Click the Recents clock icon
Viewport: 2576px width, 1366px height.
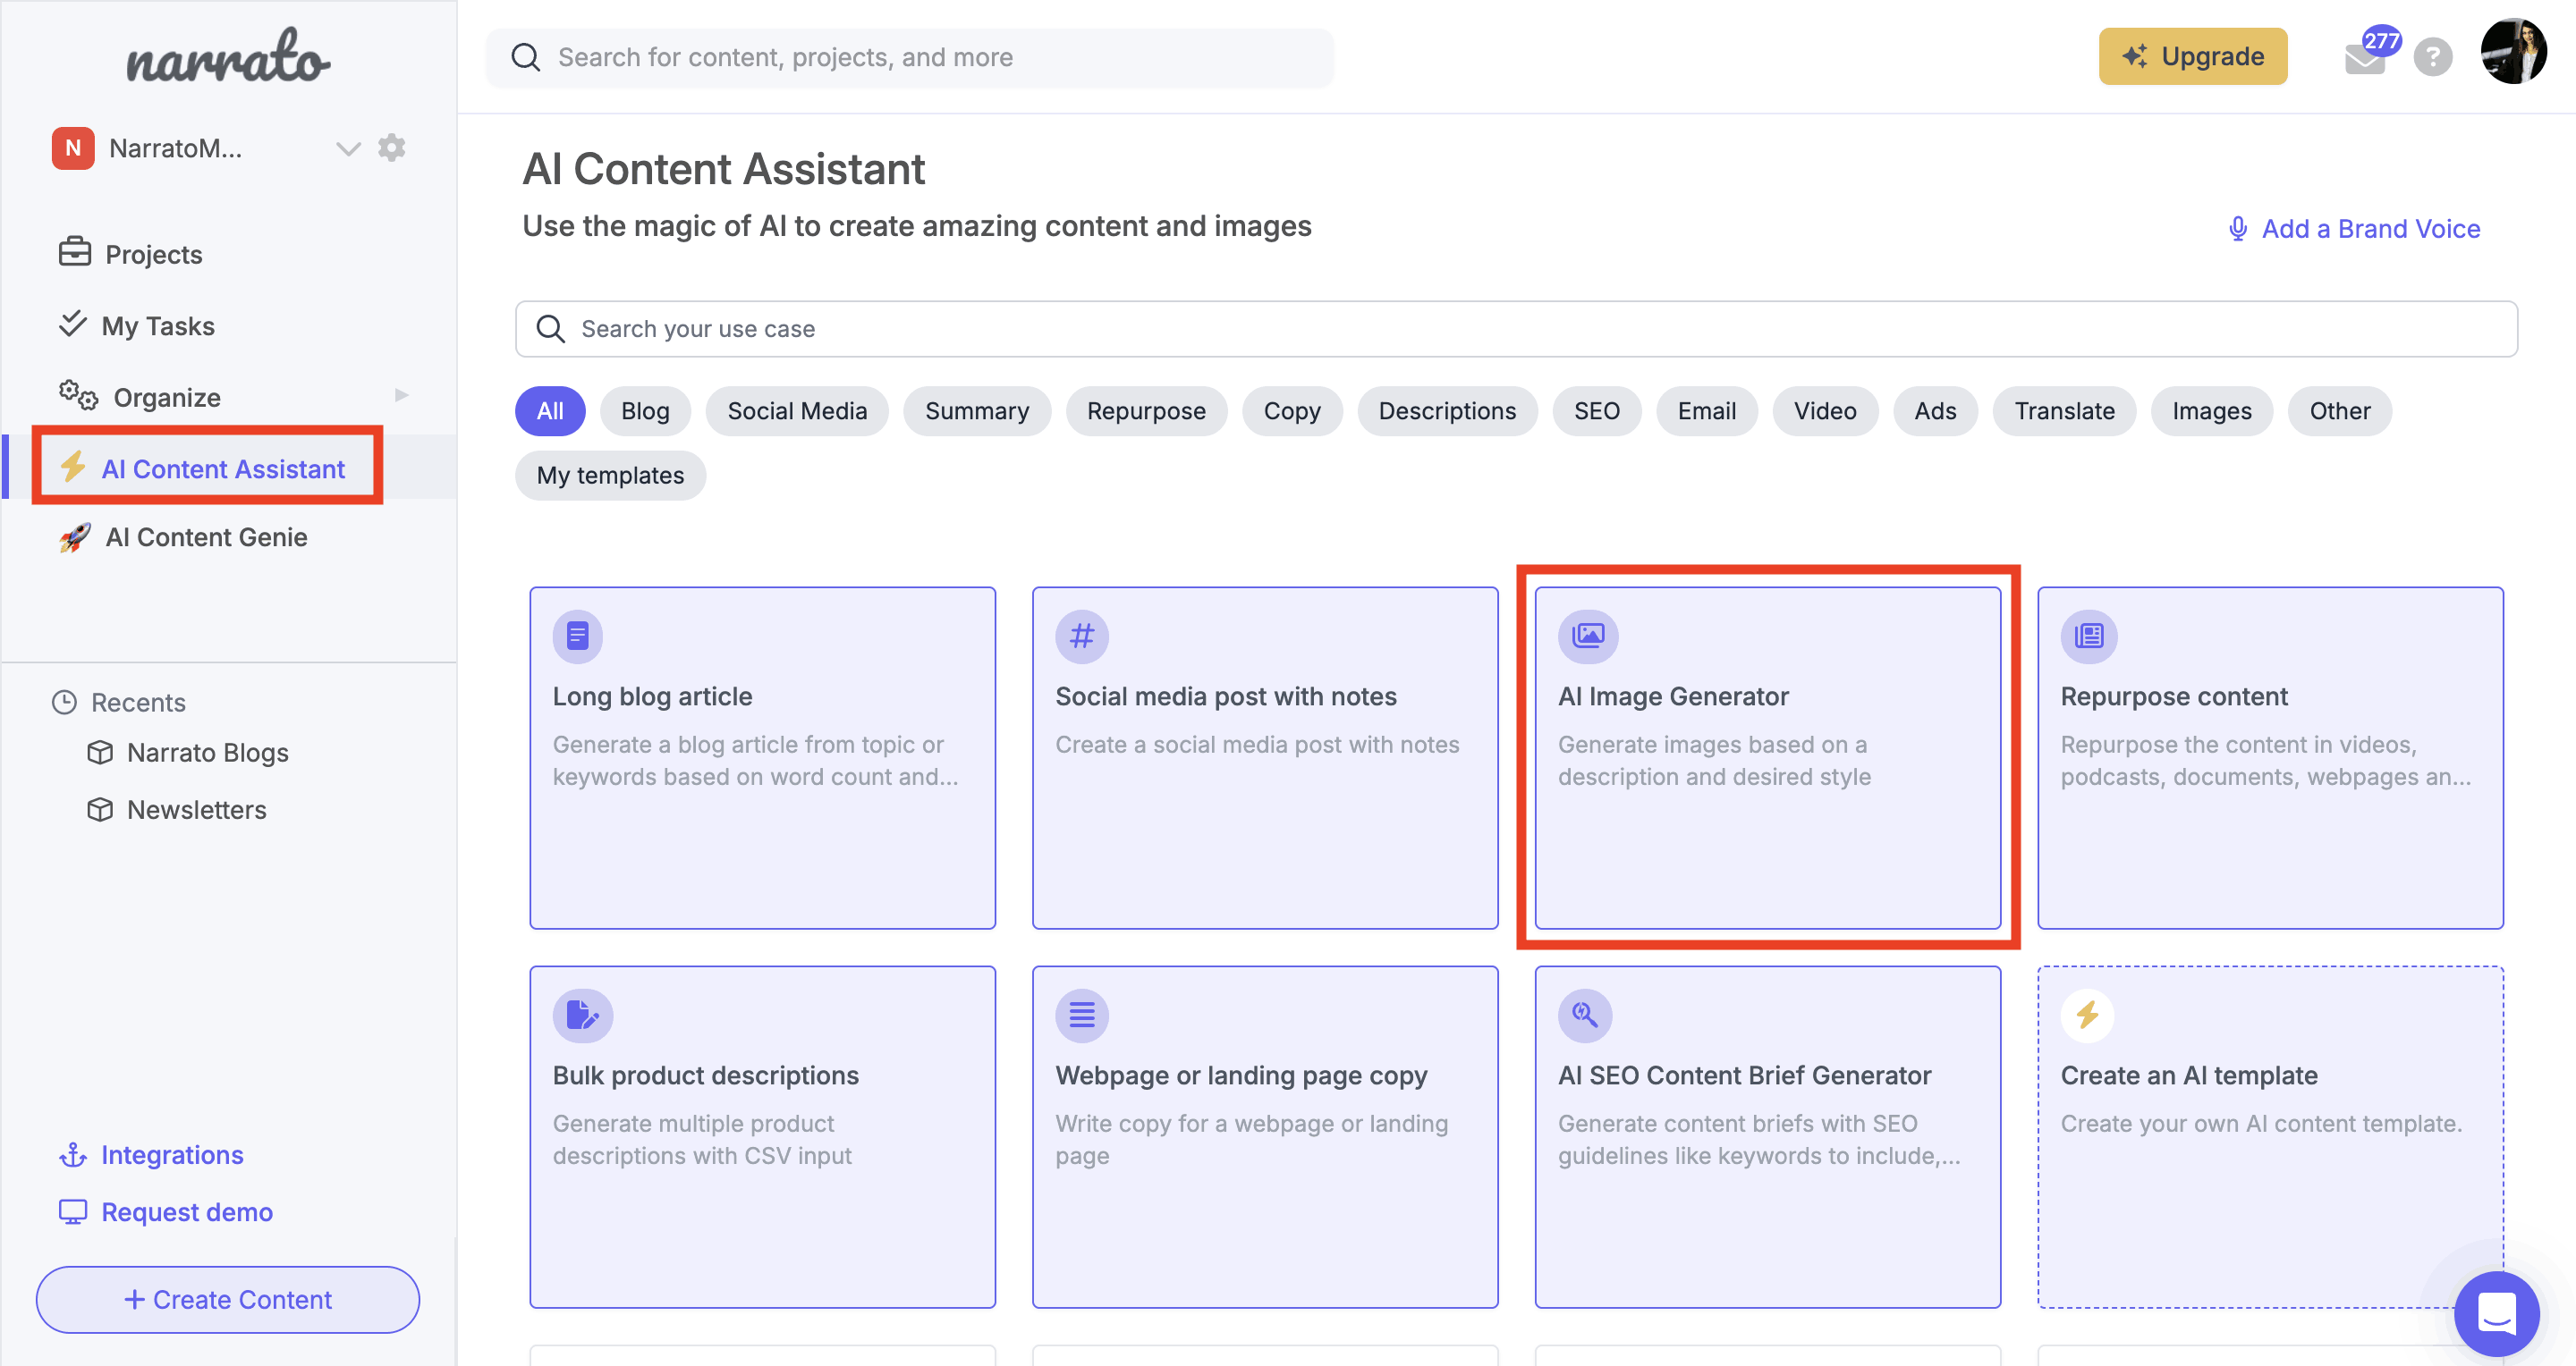click(64, 703)
